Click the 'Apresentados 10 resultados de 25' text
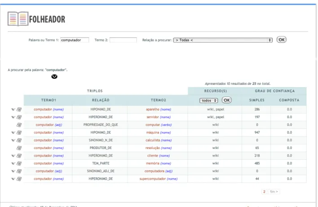Viewport: 318px width, 207px height. pos(237,84)
